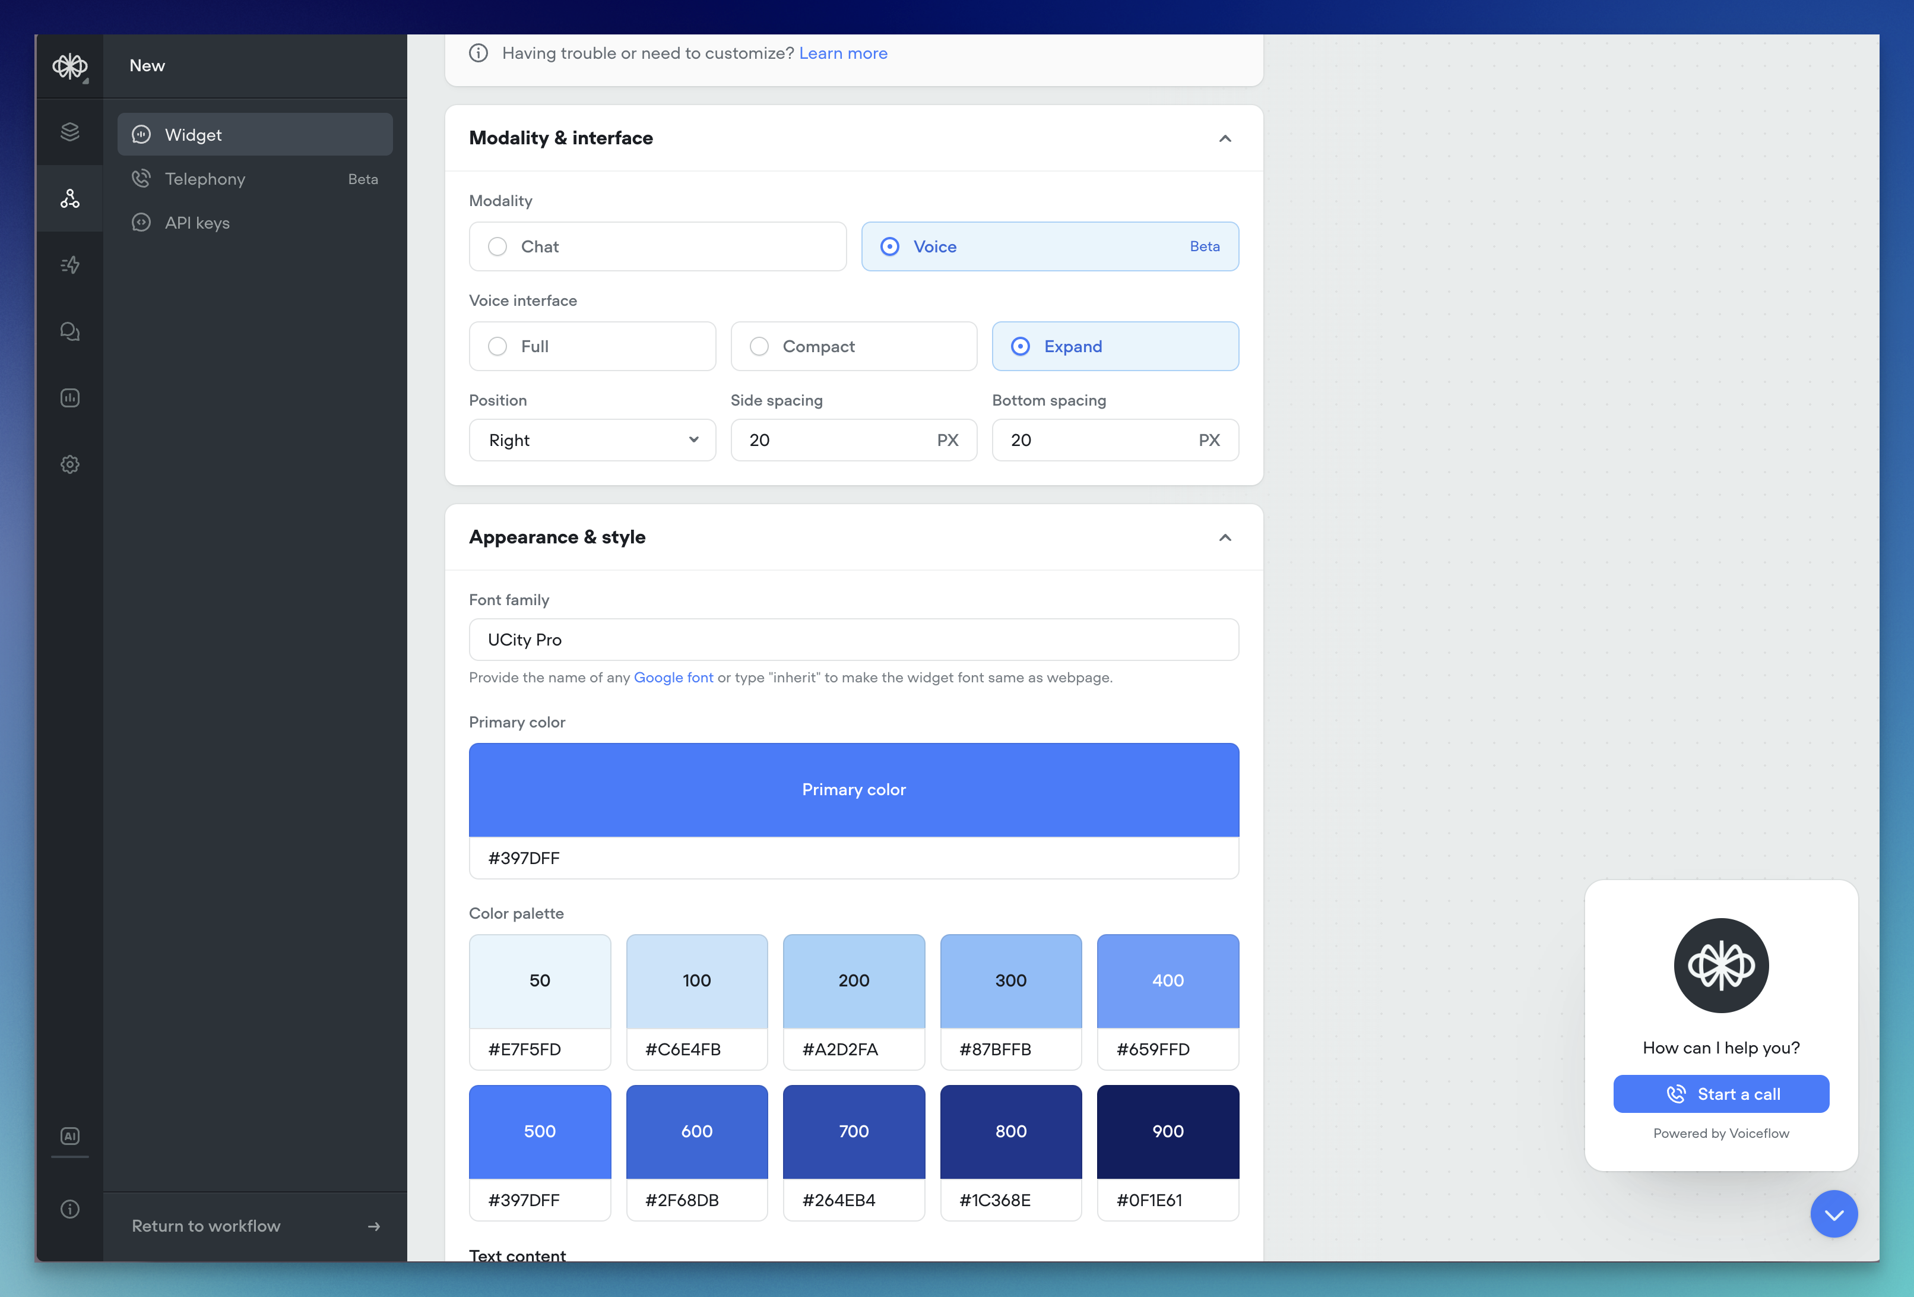
Task: Choose the Full voice interface option
Action: 497,346
